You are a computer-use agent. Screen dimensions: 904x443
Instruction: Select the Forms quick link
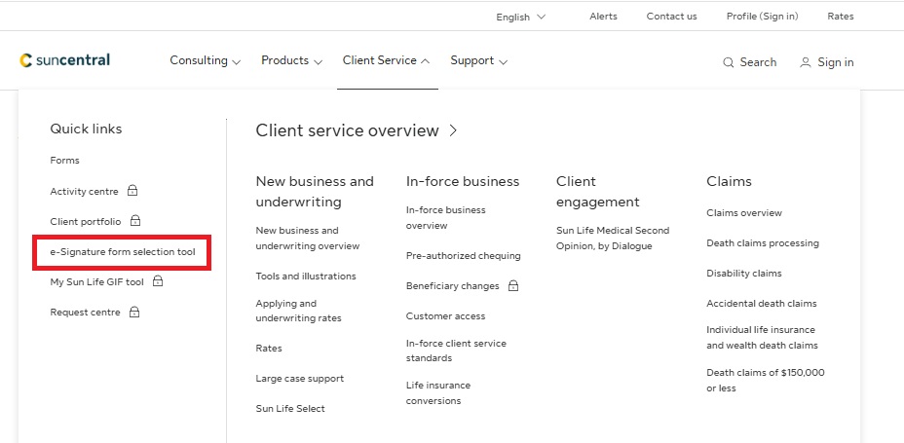[65, 161]
